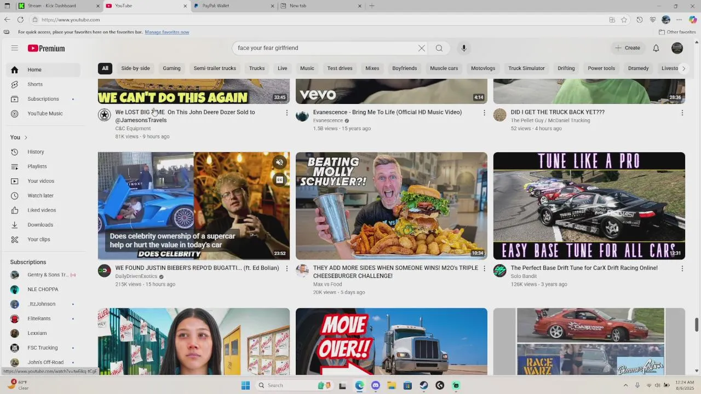This screenshot has height=394, width=701.
Task: Switch to Stream - Kick Dashboard tab
Action: 59,6
